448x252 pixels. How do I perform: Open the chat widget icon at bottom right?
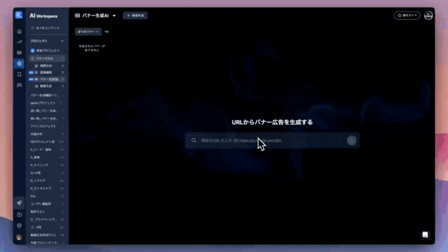(x=425, y=235)
